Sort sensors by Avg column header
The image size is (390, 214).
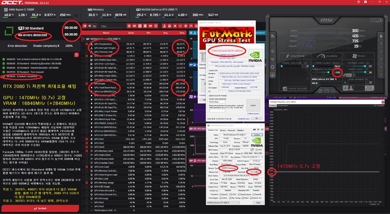pos(166,33)
